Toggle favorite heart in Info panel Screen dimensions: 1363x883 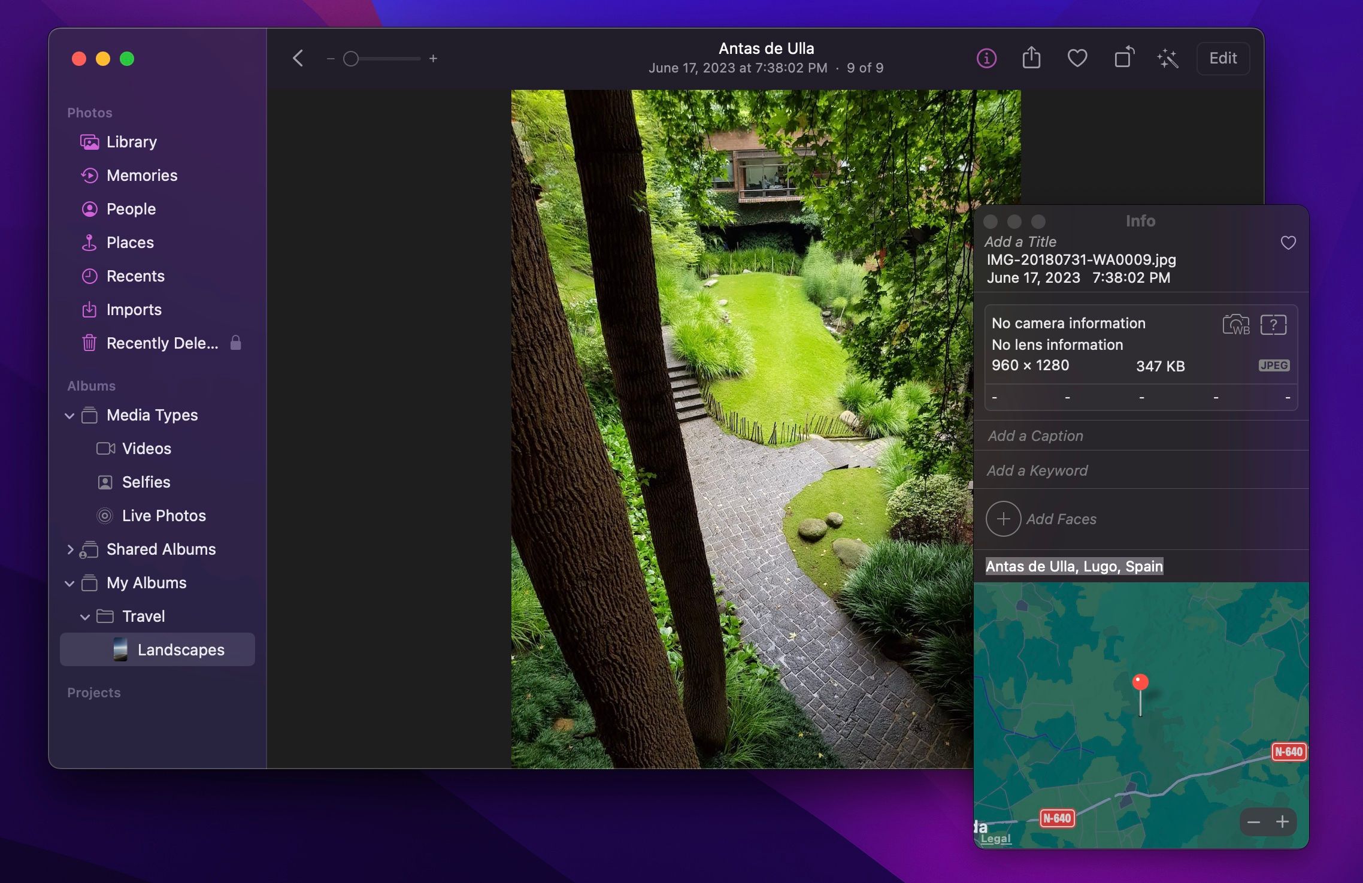click(x=1288, y=243)
